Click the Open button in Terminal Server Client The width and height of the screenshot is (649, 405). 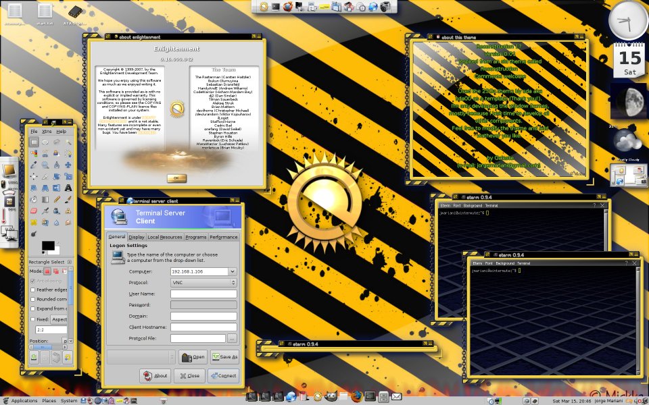(193, 356)
